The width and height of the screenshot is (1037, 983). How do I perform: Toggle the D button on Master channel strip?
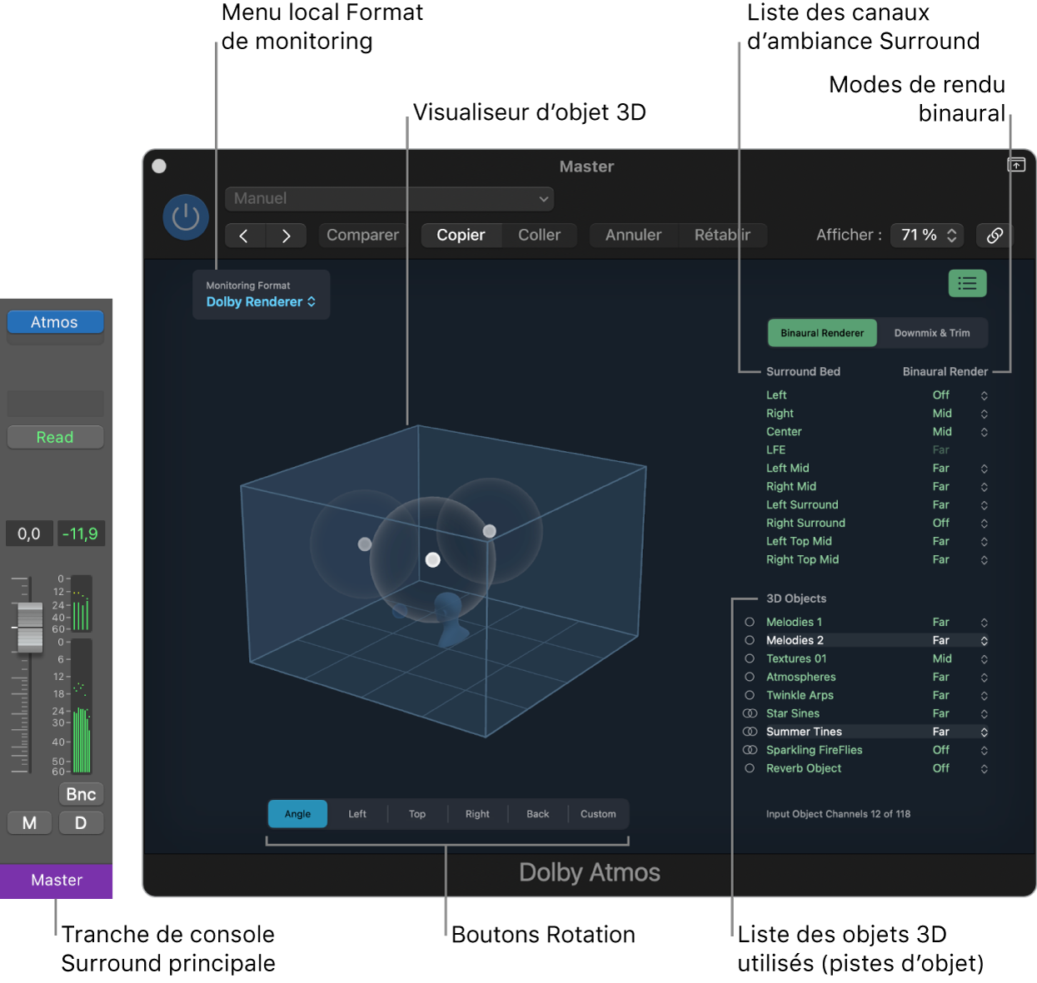click(81, 823)
